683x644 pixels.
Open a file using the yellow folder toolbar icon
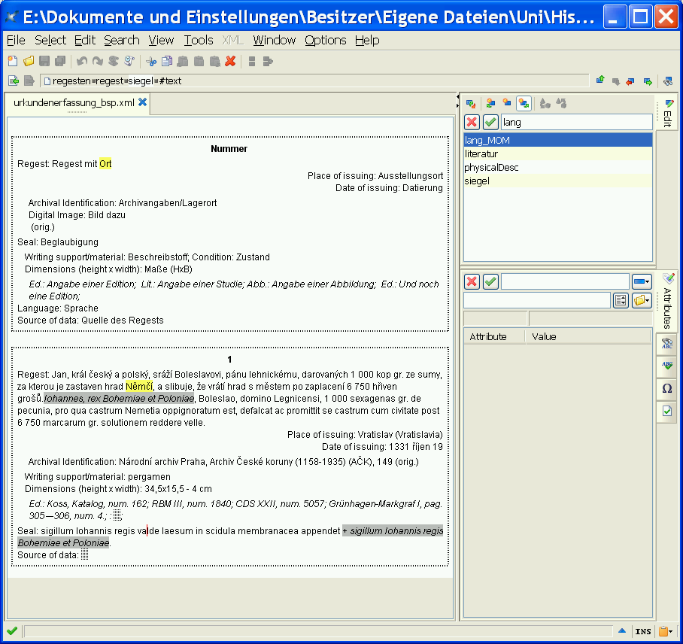29,62
